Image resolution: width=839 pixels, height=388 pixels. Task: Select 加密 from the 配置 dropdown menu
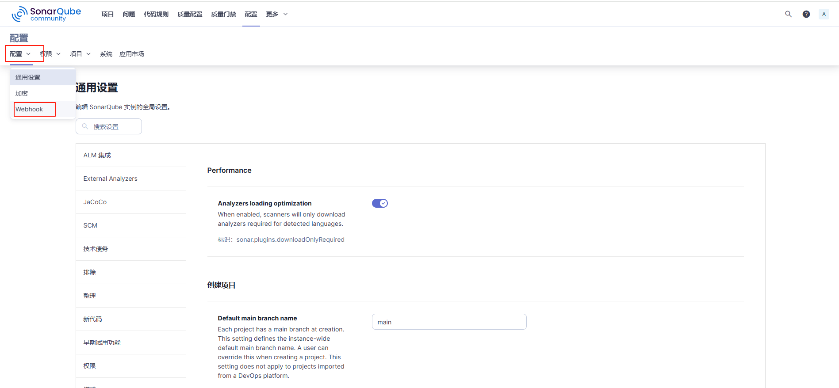(22, 93)
